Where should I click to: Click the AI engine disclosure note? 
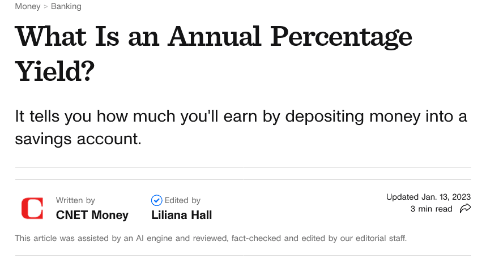point(211,238)
